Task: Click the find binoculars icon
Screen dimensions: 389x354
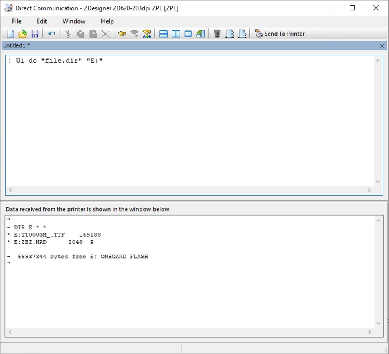Action: [x=122, y=34]
